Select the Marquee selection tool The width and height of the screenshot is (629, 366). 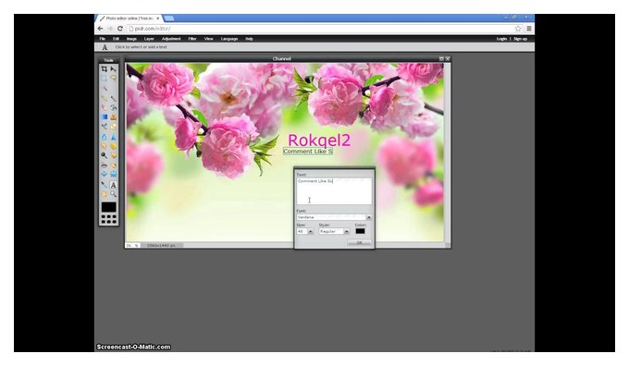click(104, 79)
